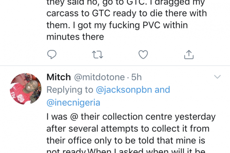Tap the reply speech bubble icon

tap(52, 55)
